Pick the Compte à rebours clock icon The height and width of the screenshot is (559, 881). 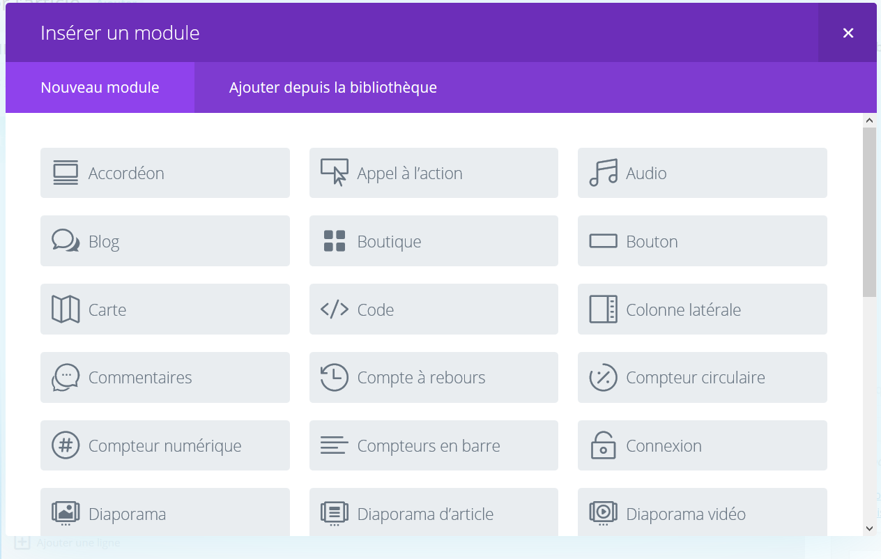point(335,377)
